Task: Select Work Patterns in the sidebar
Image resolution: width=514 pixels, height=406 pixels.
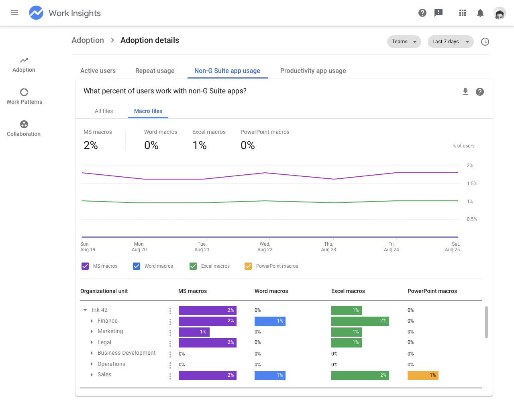Action: point(24,96)
